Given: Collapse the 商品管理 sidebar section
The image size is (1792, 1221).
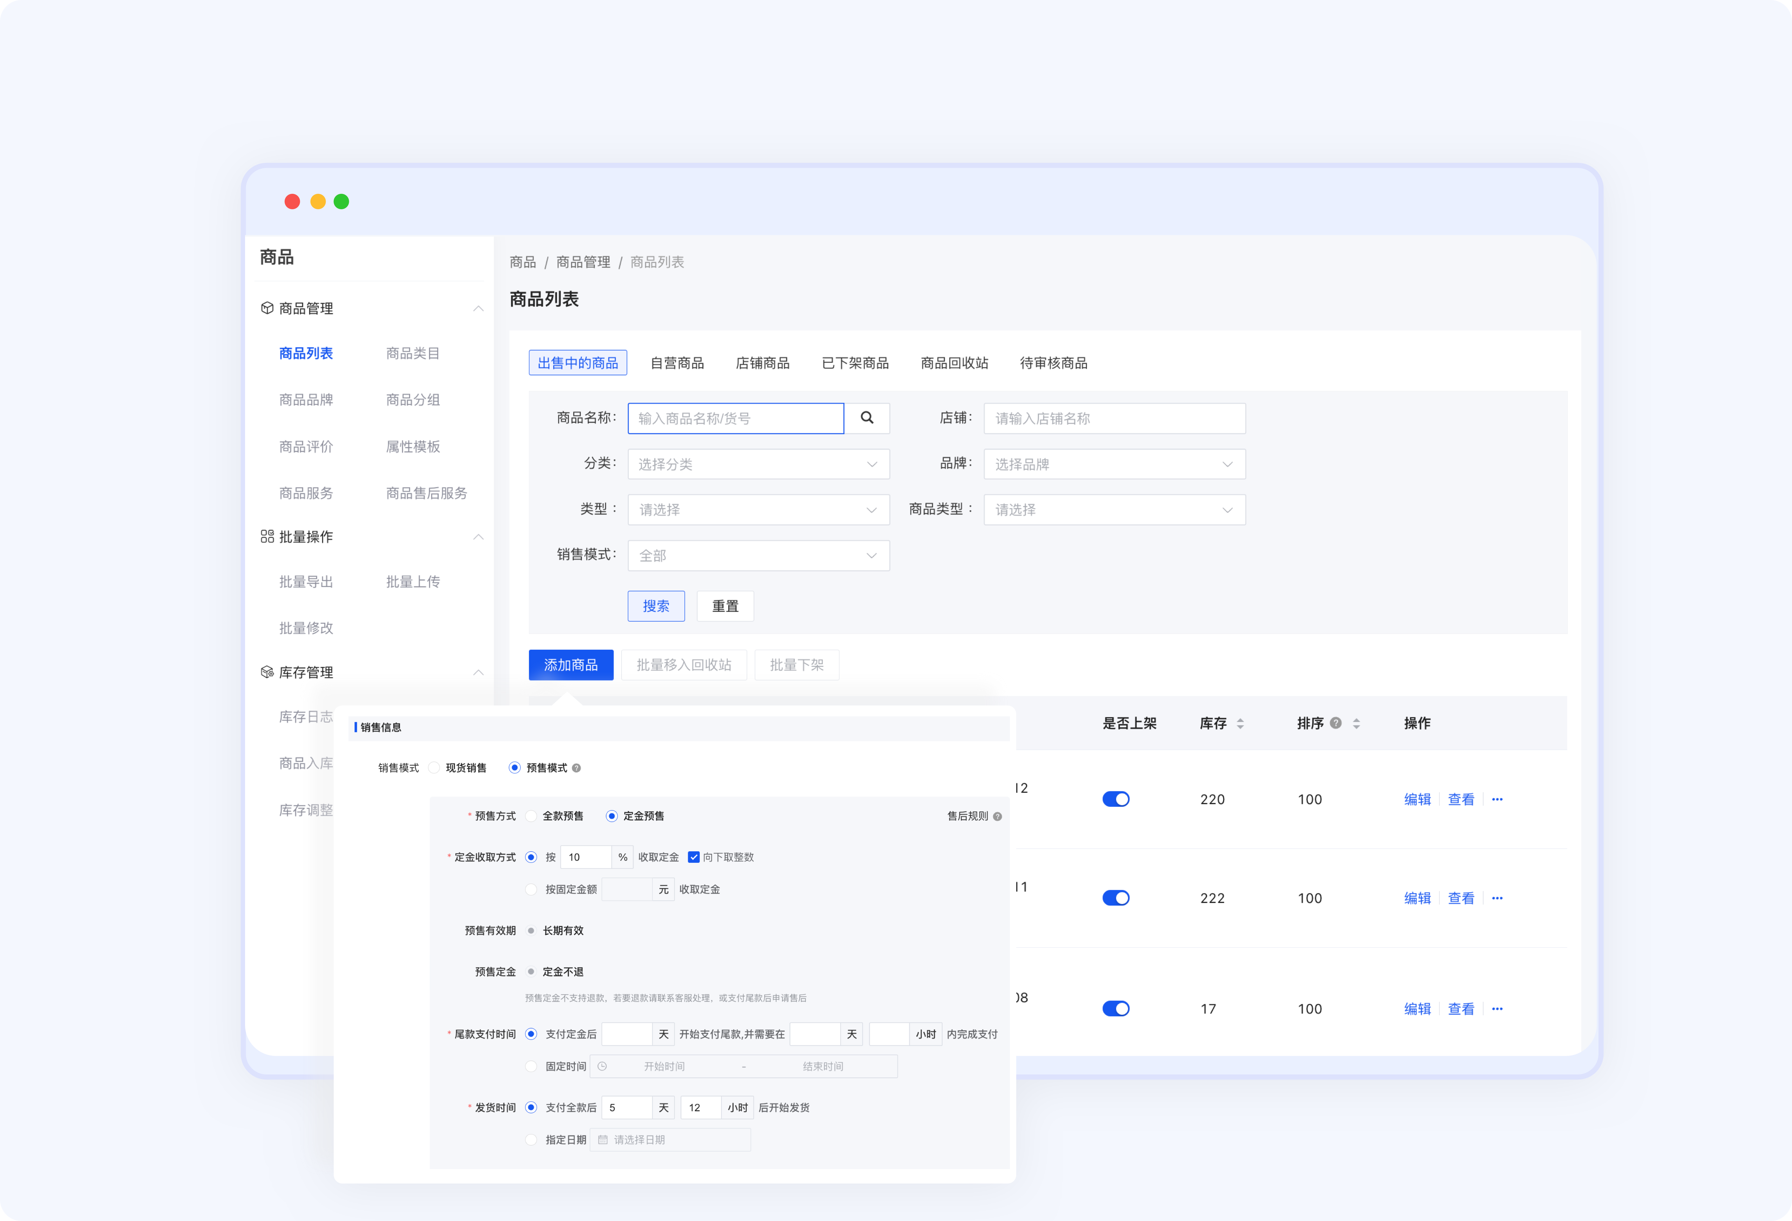Looking at the screenshot, I should point(478,308).
